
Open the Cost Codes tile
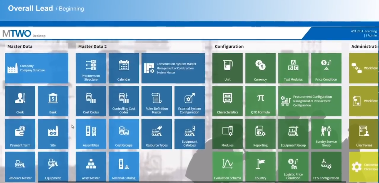coord(91,101)
